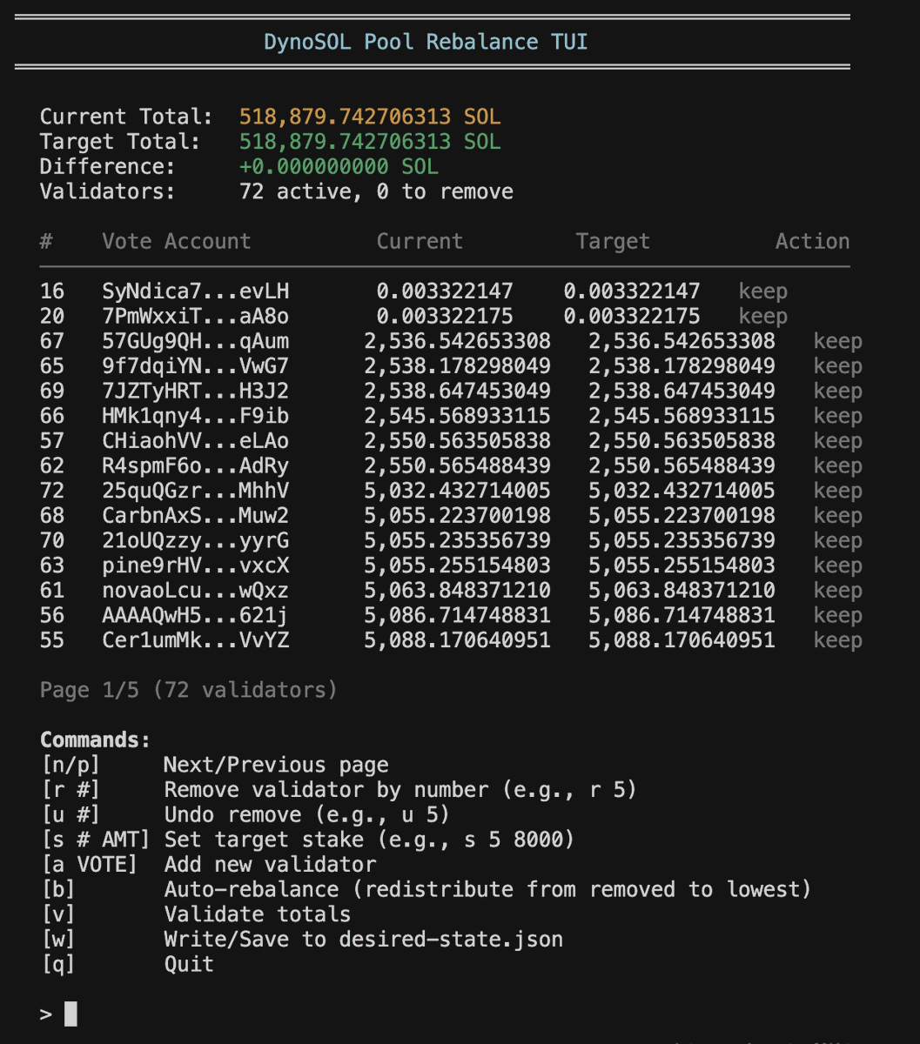Click the [r #] Remove validator command
This screenshot has height=1044, width=920.
click(x=339, y=791)
